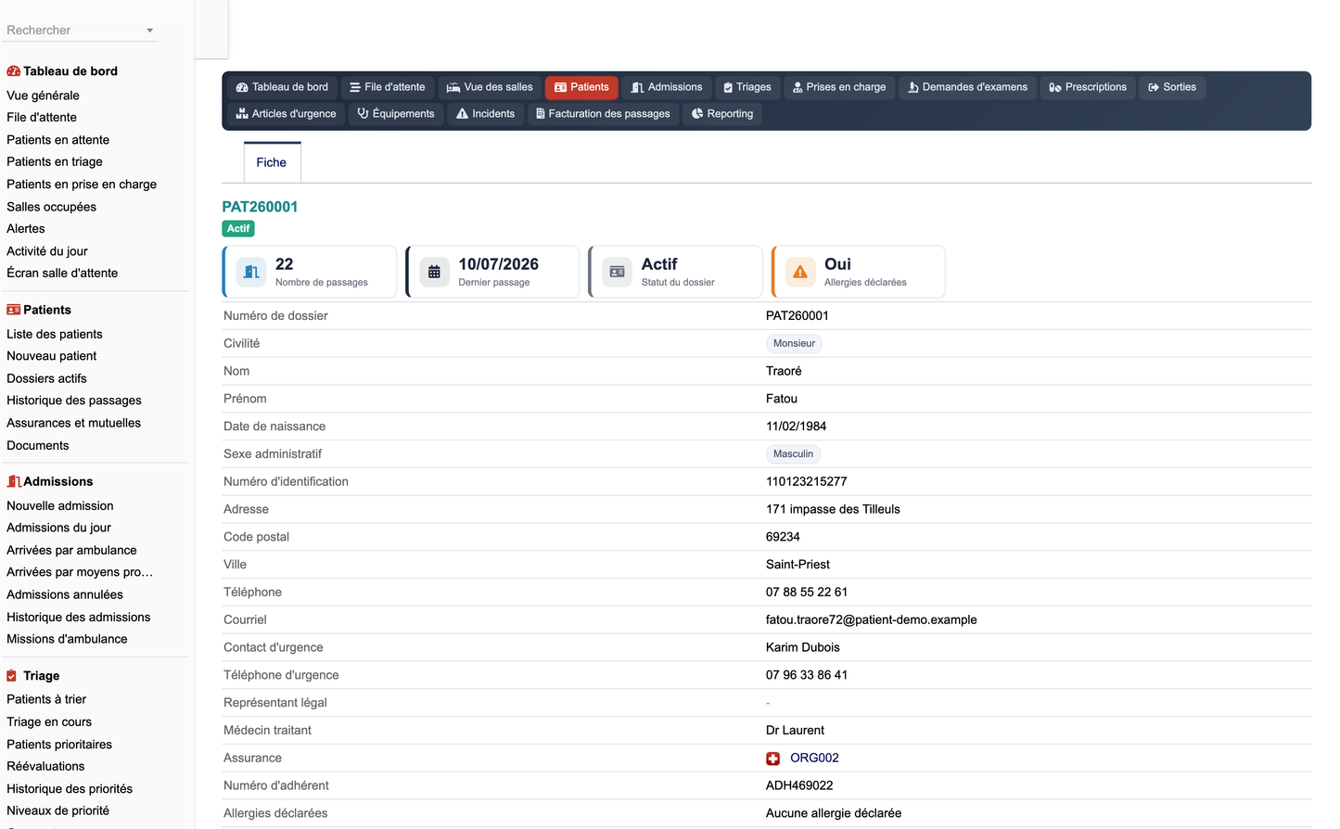Click the Incidents warning triangle icon
Image resolution: width=1340 pixels, height=829 pixels.
click(x=462, y=114)
